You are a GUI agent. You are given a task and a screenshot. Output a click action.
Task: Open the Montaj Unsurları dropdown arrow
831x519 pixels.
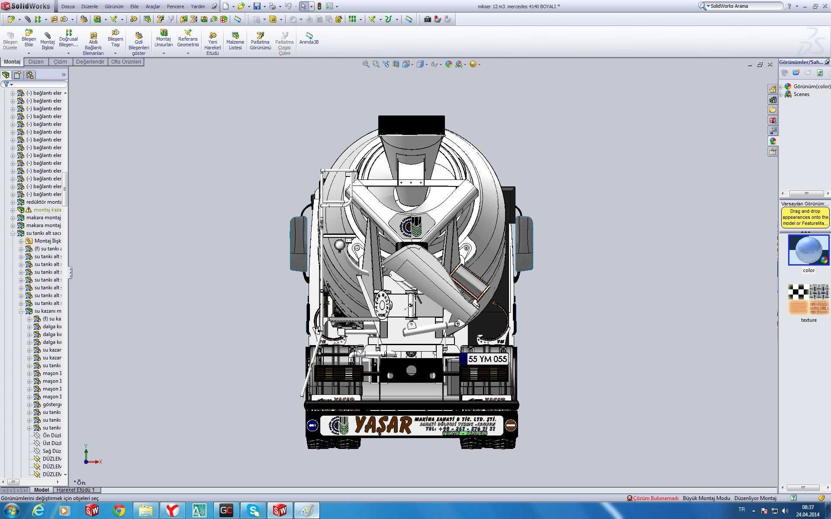point(164,54)
